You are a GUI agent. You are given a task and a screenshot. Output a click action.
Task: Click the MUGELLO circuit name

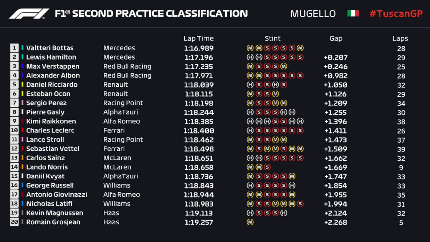pos(313,14)
